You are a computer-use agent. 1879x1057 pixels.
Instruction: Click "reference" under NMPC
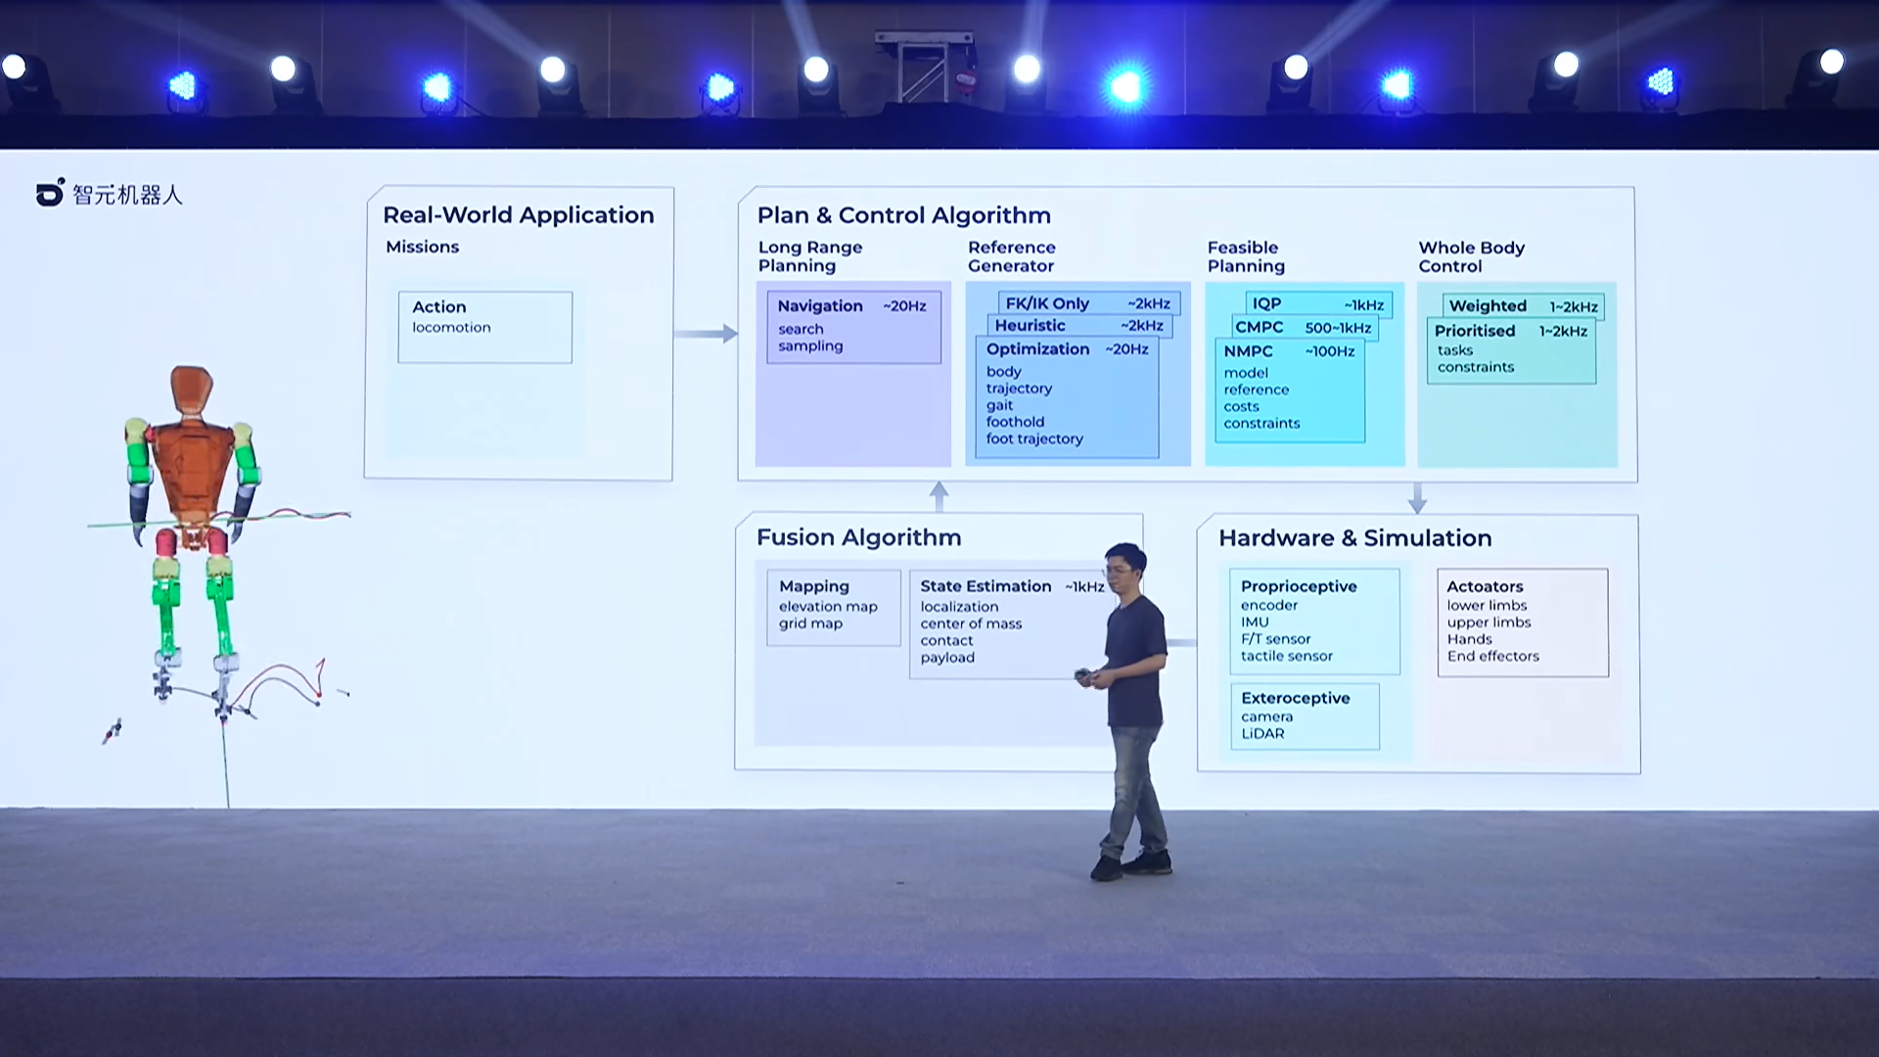[x=1257, y=390]
